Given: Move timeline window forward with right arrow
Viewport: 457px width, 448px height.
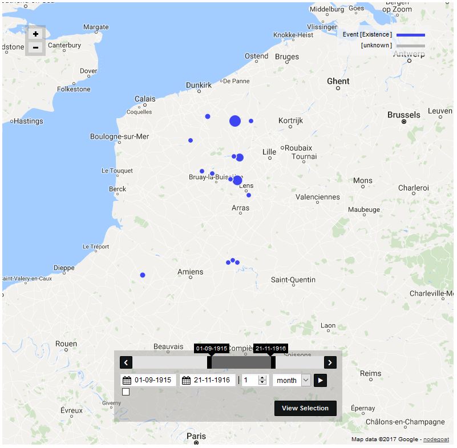Looking at the screenshot, I should click(330, 362).
